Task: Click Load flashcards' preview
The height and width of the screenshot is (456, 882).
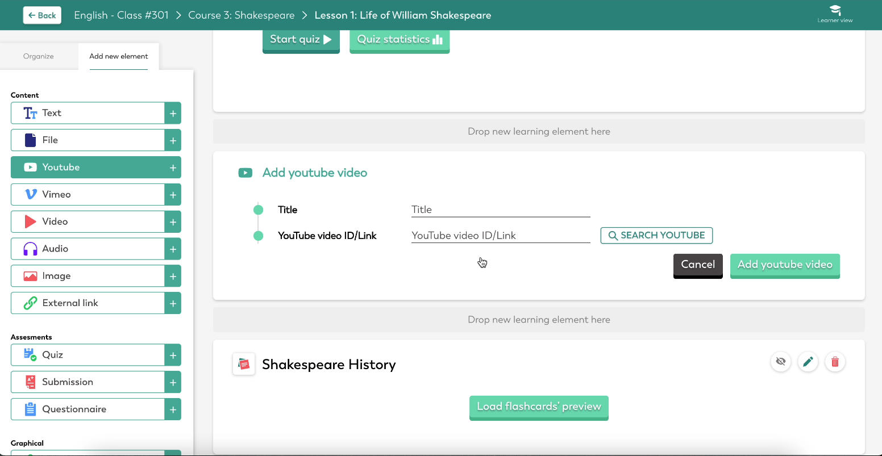Action: tap(538, 407)
